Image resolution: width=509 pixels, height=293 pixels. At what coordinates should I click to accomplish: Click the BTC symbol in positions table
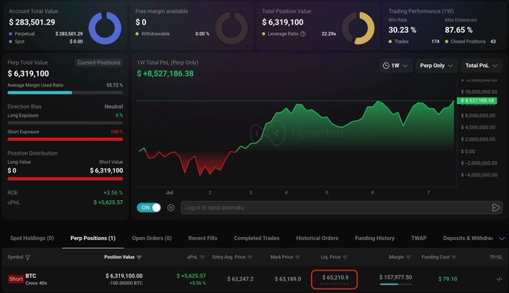tap(31, 276)
